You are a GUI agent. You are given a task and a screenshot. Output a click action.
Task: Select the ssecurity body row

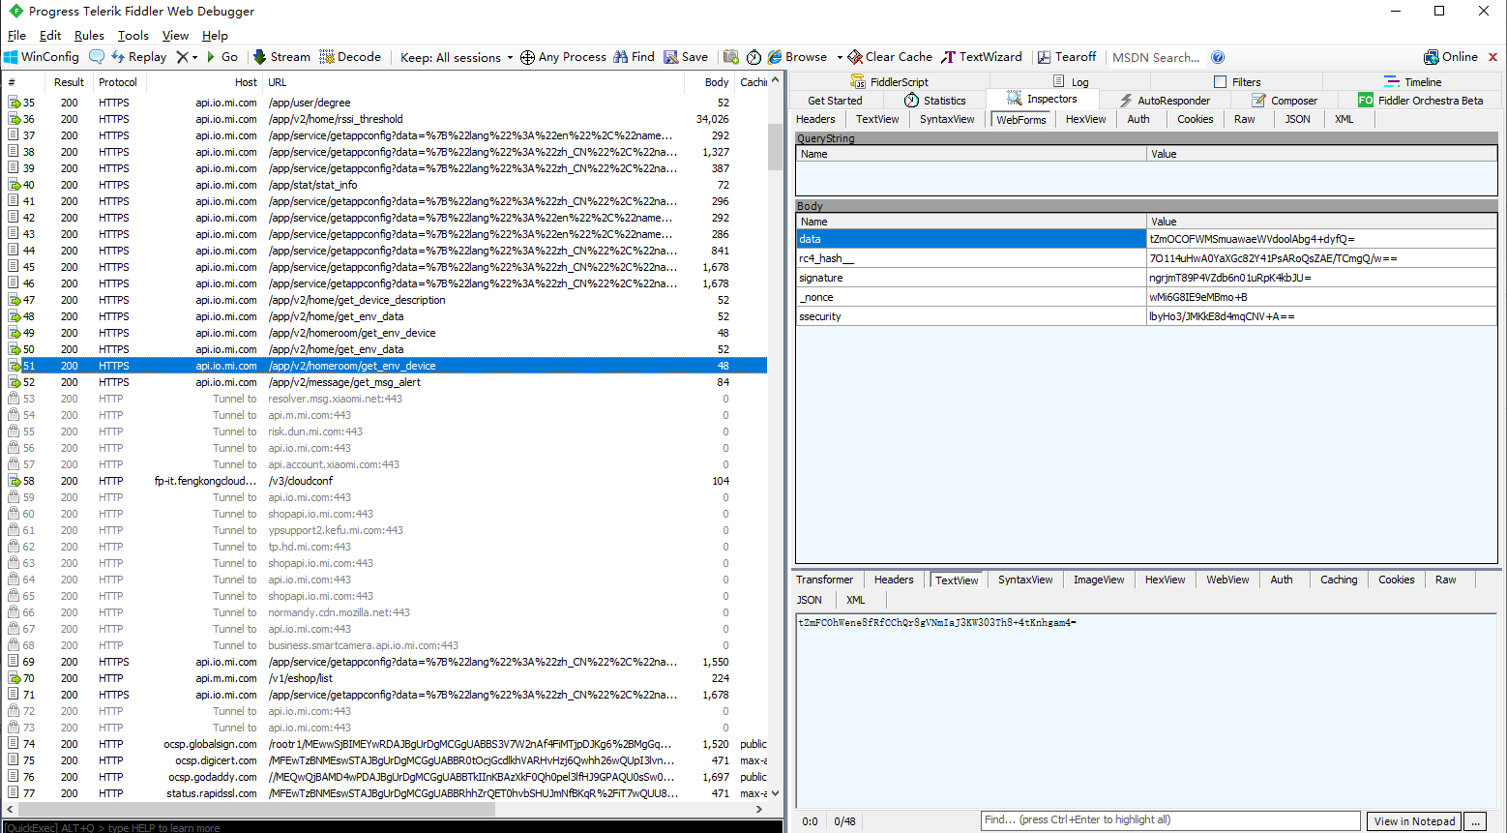pos(1146,316)
